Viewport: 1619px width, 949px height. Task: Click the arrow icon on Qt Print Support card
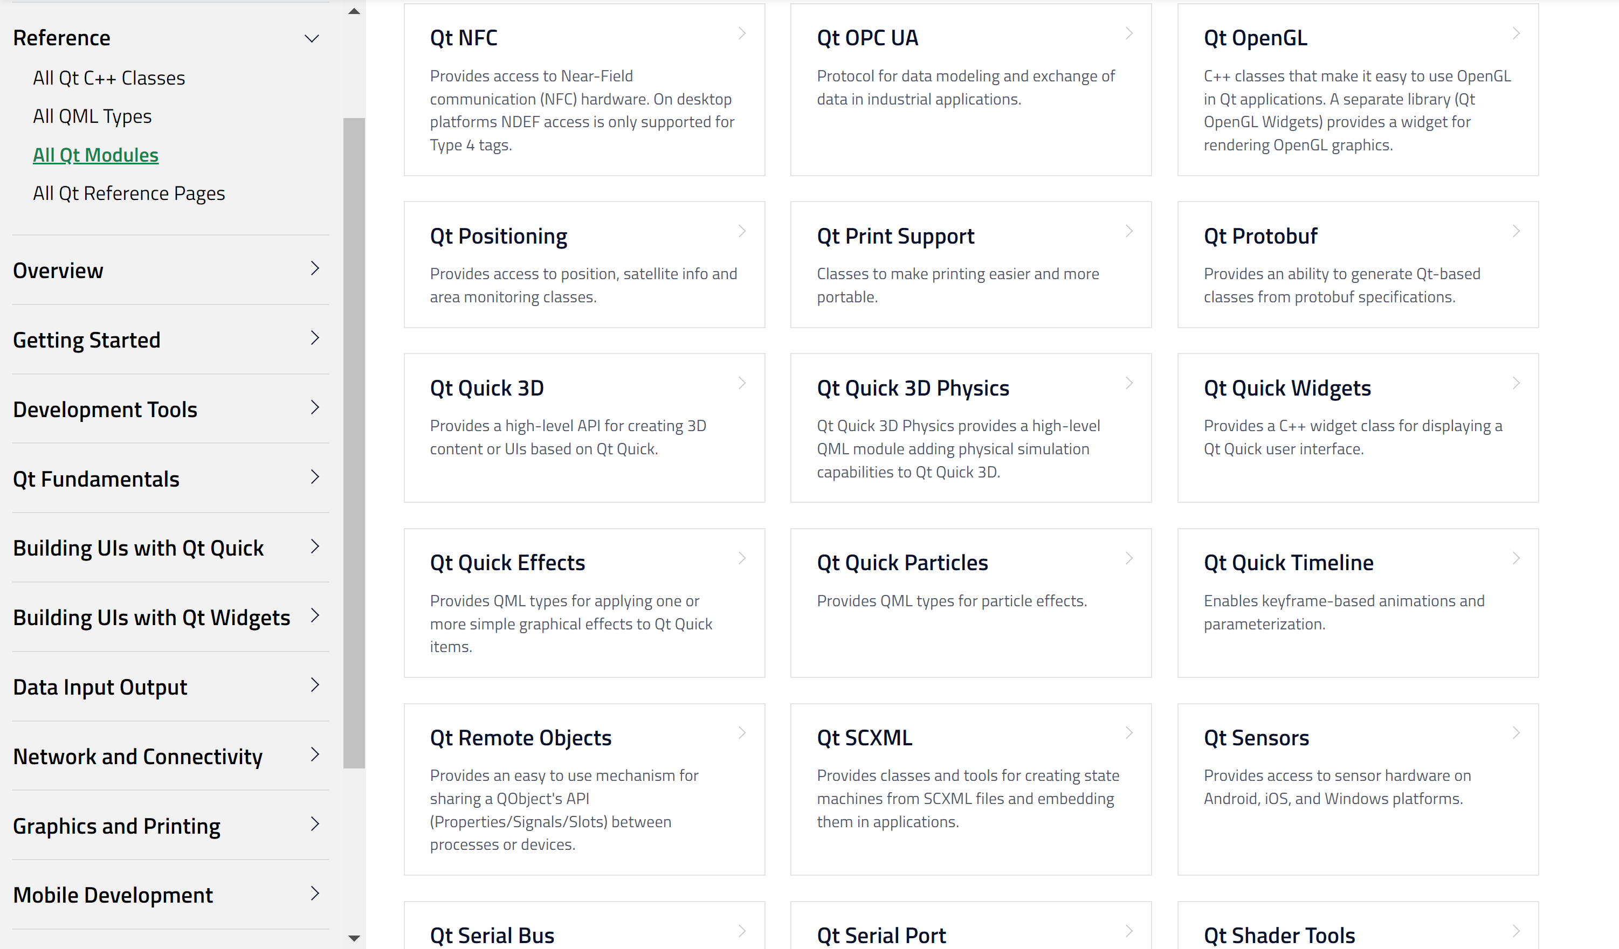tap(1129, 231)
